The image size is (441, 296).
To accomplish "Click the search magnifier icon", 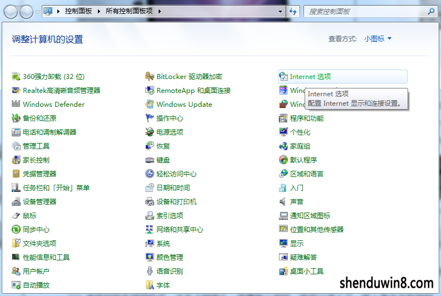I will click(x=431, y=12).
